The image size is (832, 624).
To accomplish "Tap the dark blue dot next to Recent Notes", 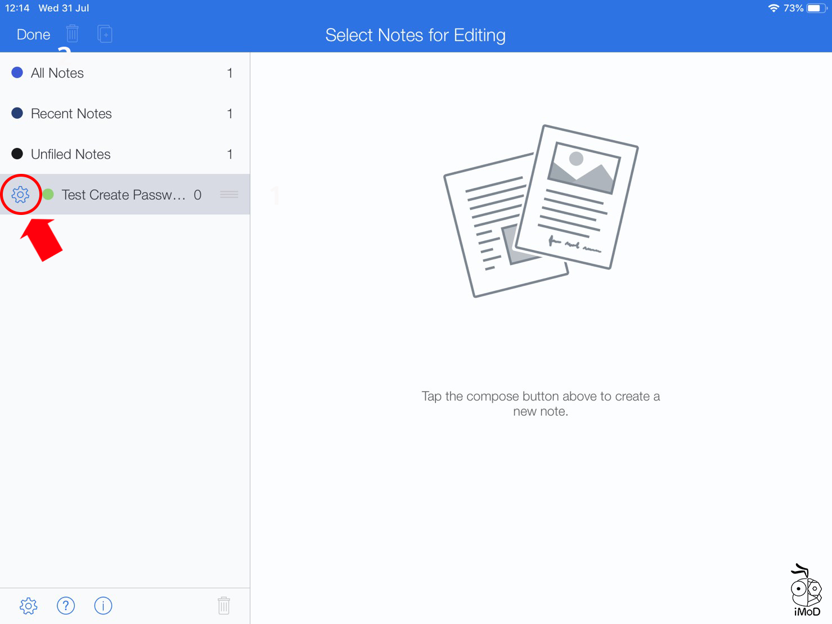I will coord(17,113).
